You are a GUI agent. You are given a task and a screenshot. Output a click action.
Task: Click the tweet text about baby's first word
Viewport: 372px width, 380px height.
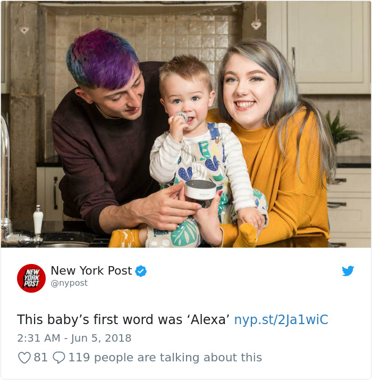click(x=123, y=319)
